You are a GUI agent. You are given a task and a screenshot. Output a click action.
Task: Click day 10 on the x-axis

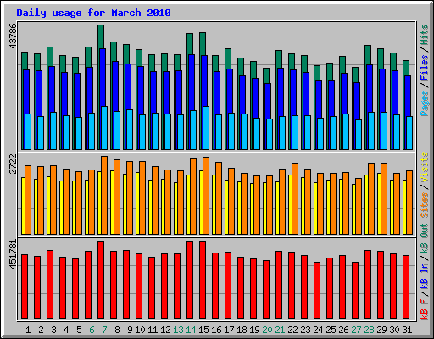140,330
